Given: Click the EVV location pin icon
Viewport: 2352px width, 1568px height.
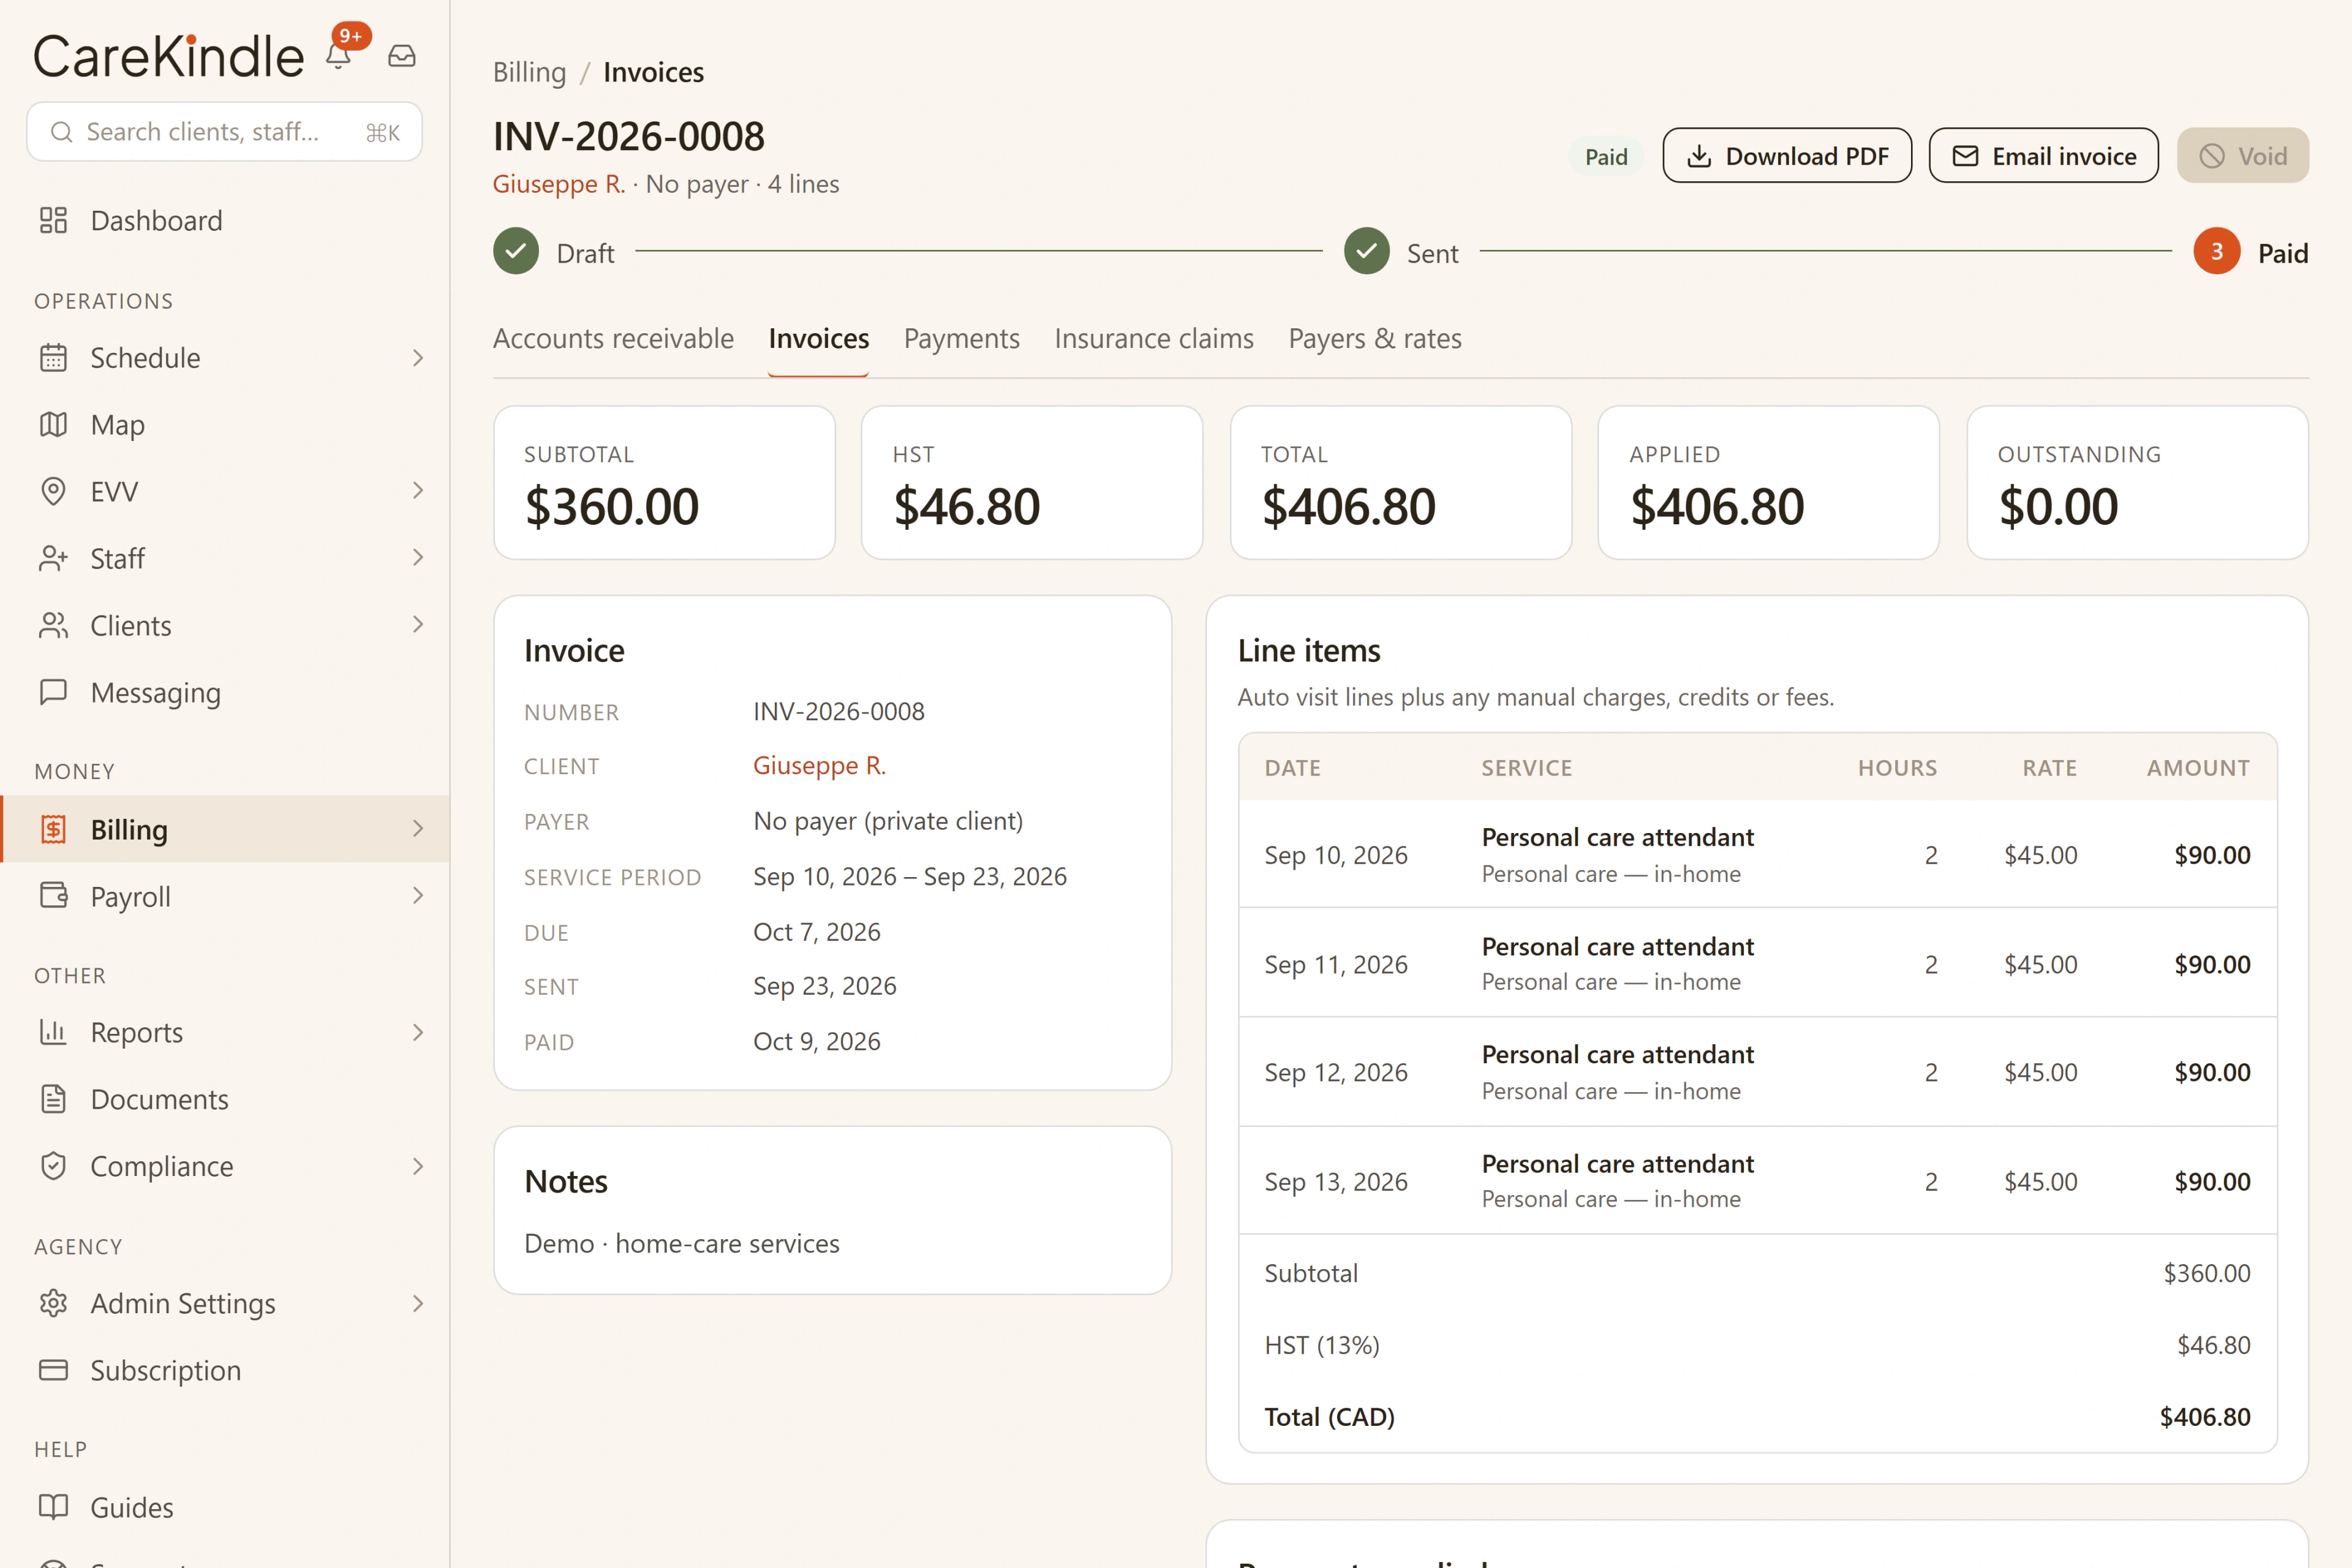Looking at the screenshot, I should tap(53, 491).
